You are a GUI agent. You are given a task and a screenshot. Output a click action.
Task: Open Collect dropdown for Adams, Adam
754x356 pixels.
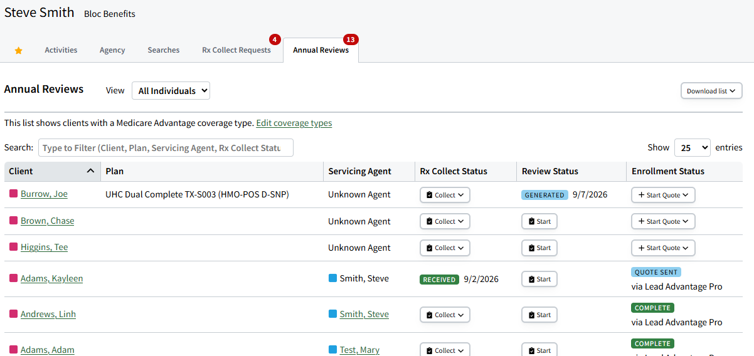445,350
